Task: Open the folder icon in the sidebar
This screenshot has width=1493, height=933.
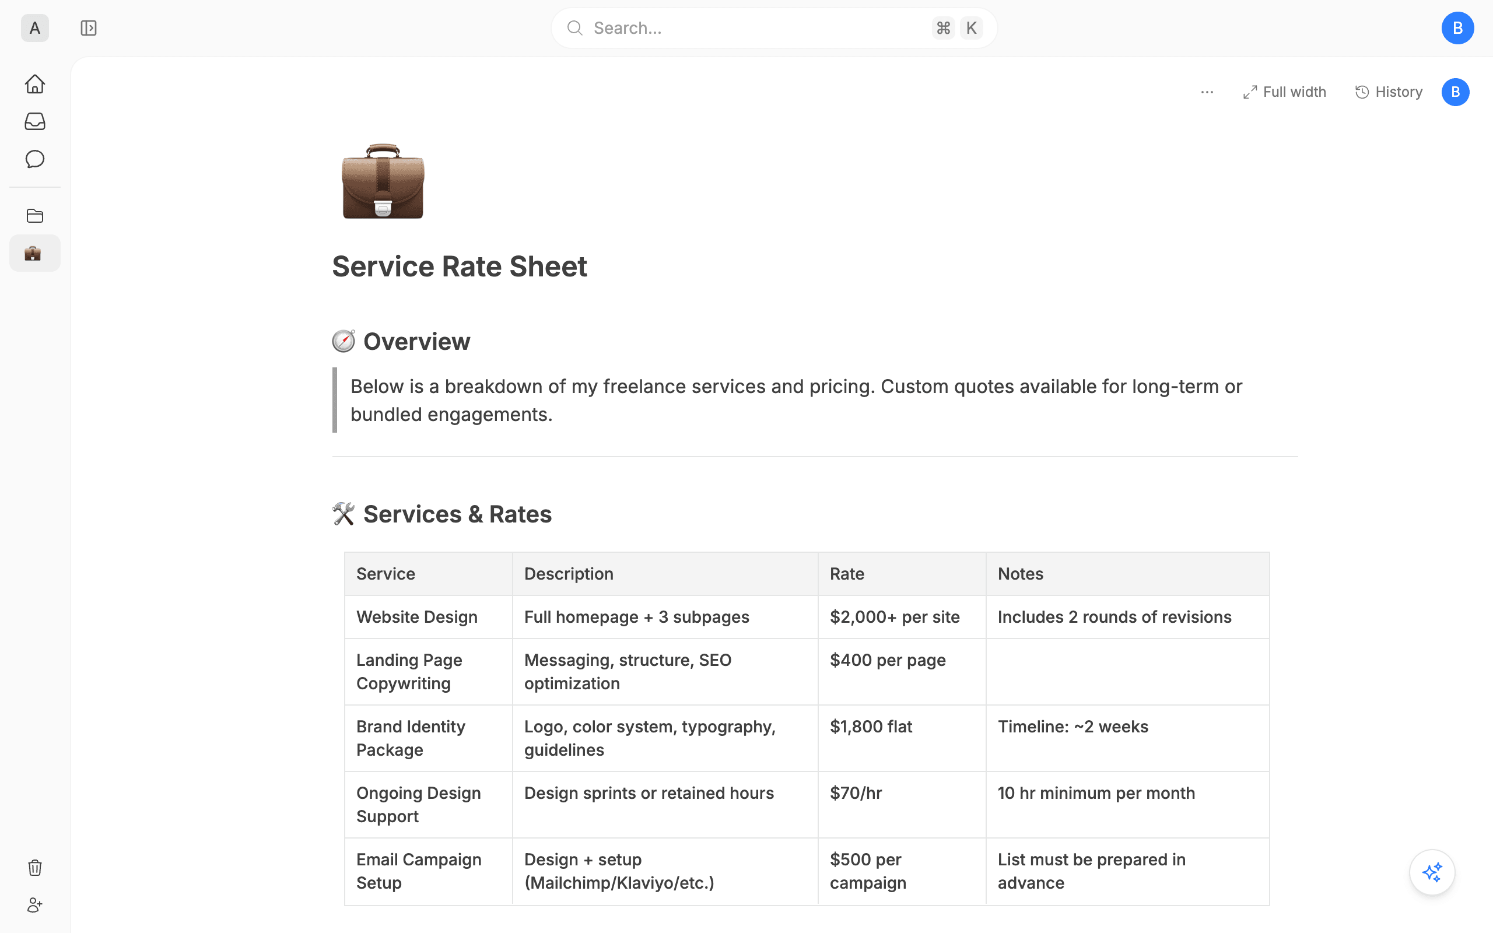Action: 34,215
